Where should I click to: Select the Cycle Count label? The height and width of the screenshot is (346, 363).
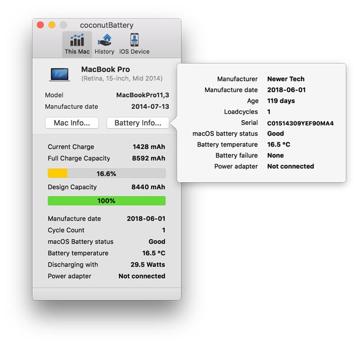point(66,230)
